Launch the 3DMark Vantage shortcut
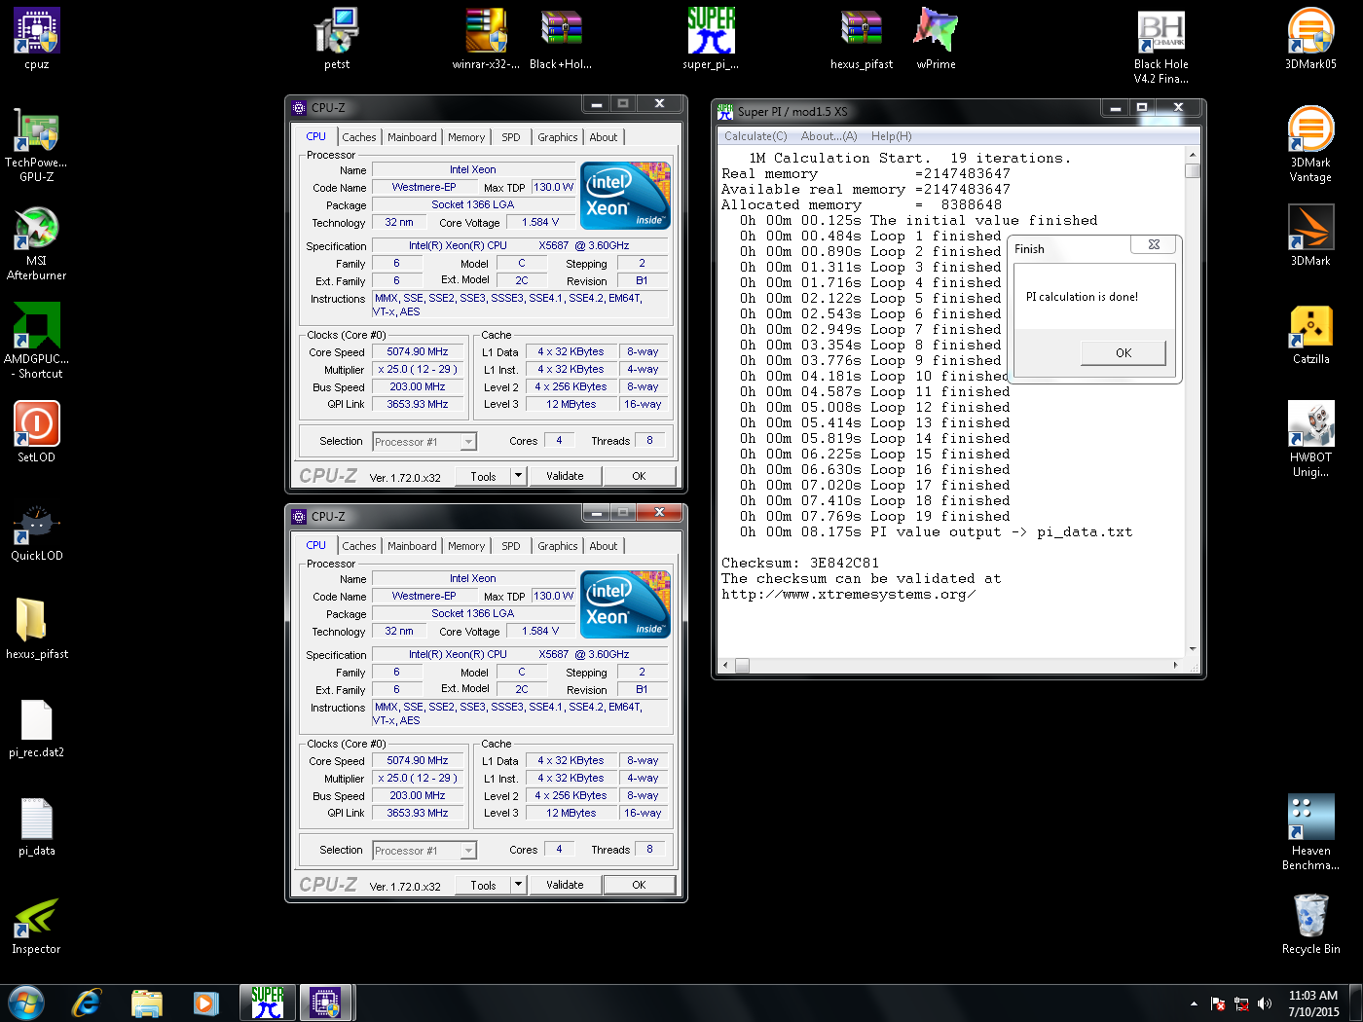Screen dimensions: 1363x1022 (1310, 144)
